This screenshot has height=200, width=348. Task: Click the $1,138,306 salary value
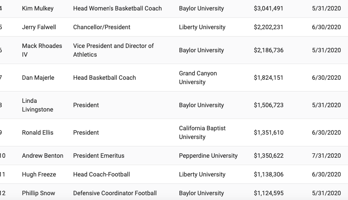coord(269,174)
